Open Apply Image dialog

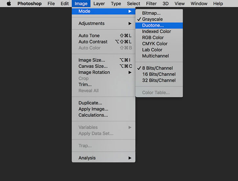coord(103,109)
